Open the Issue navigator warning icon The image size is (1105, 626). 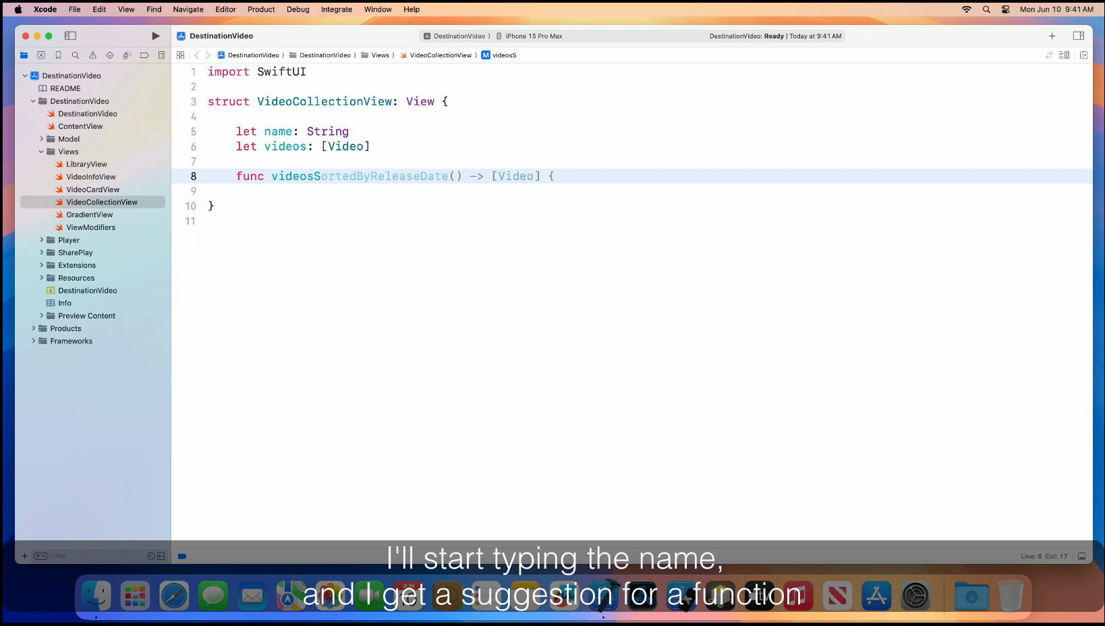click(93, 55)
